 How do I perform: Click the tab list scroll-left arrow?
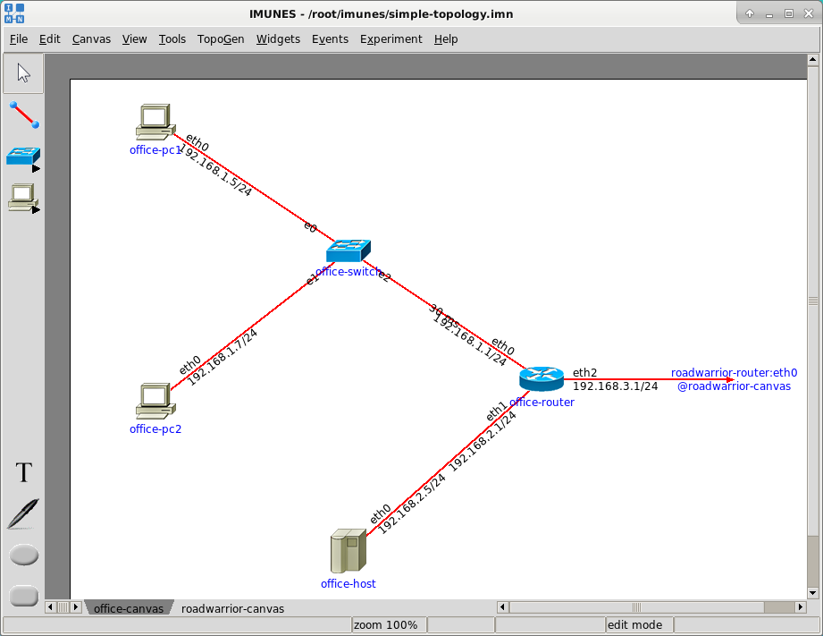tap(51, 607)
